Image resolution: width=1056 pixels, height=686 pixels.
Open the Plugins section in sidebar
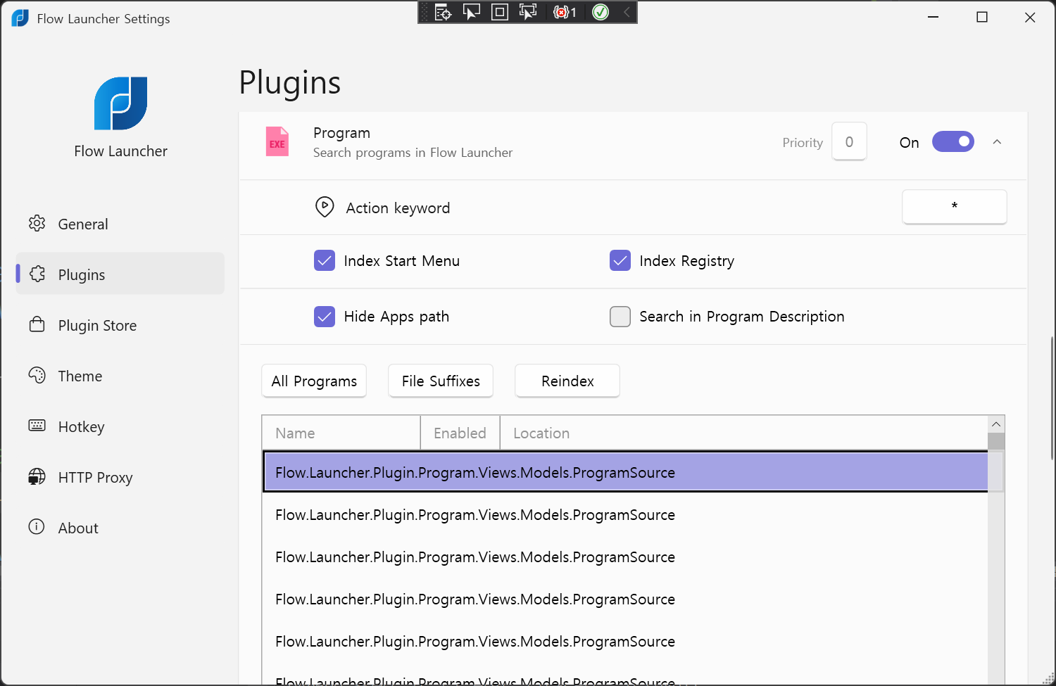[120, 274]
